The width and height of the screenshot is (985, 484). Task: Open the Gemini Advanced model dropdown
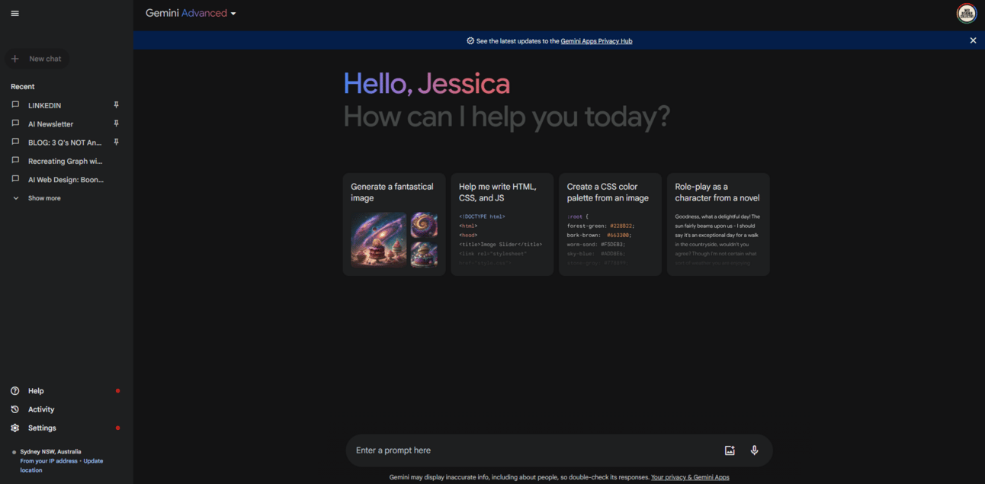tap(191, 13)
